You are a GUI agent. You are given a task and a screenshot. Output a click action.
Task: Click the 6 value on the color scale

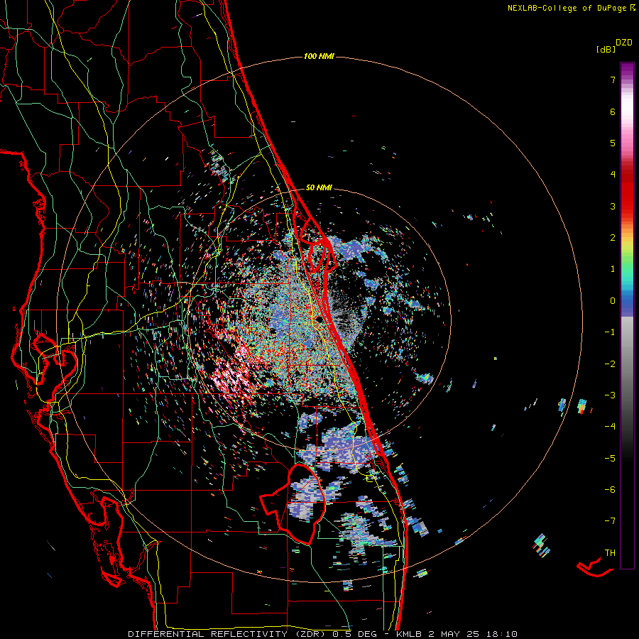[613, 111]
